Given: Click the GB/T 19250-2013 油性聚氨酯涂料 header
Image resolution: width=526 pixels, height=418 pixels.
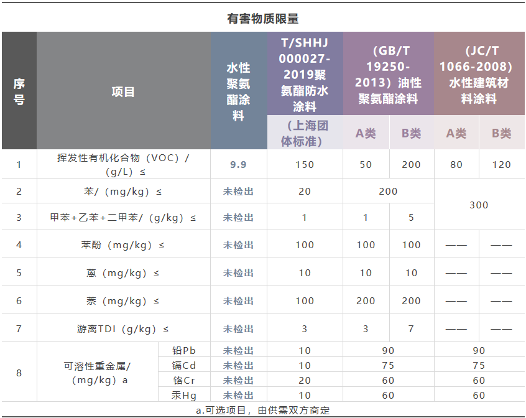Looking at the screenshot, I should coord(388,74).
